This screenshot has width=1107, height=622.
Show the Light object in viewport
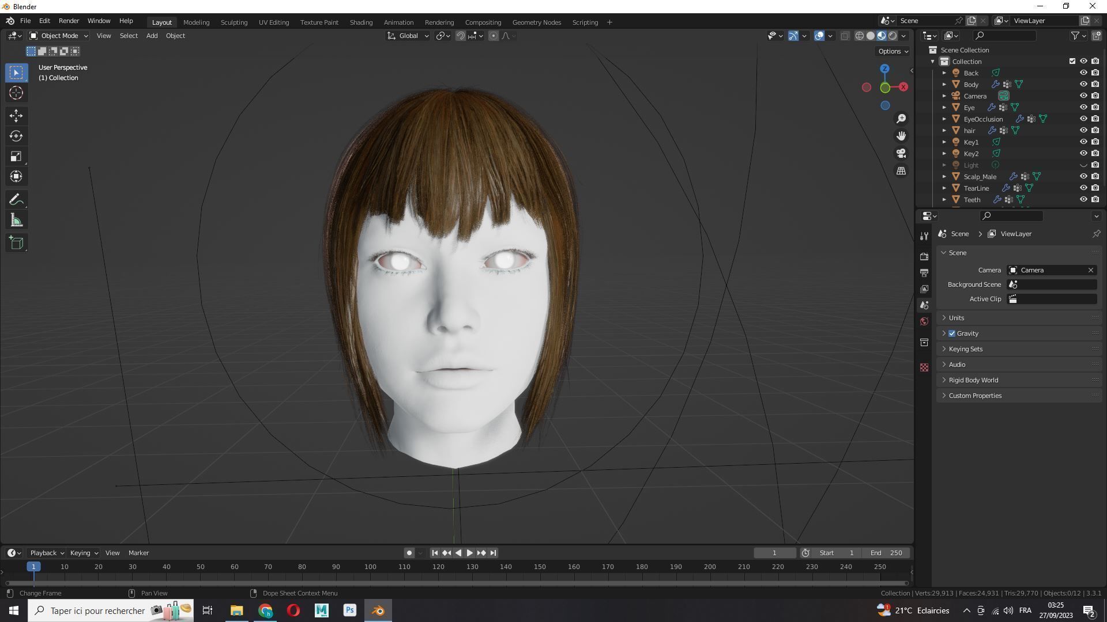pyautogui.click(x=1083, y=165)
